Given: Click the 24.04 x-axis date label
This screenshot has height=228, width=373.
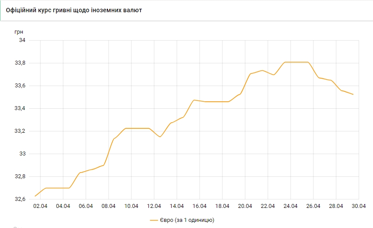Looking at the screenshot, I should [291, 206].
